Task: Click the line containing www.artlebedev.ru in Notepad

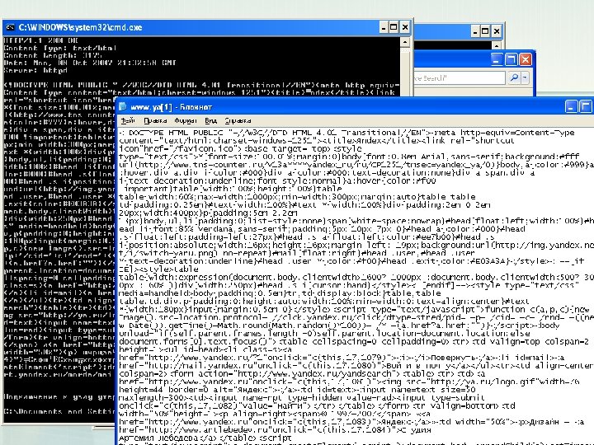Action: coord(275,430)
